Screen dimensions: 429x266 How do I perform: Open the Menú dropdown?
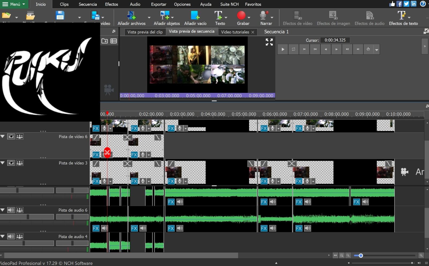[x=13, y=4]
